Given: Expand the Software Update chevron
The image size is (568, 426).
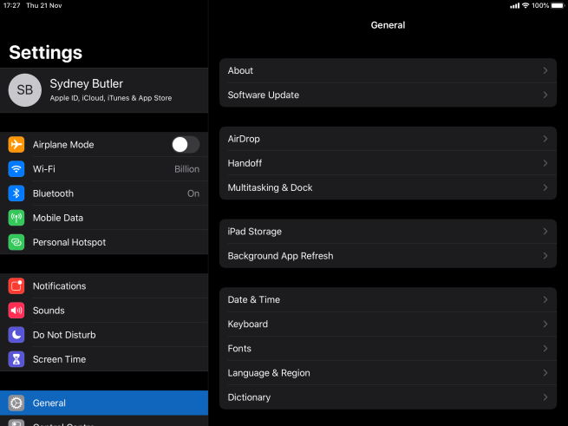Looking at the screenshot, I should coord(545,95).
